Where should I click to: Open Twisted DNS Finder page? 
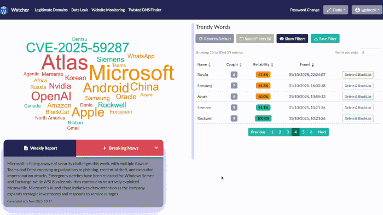point(145,10)
